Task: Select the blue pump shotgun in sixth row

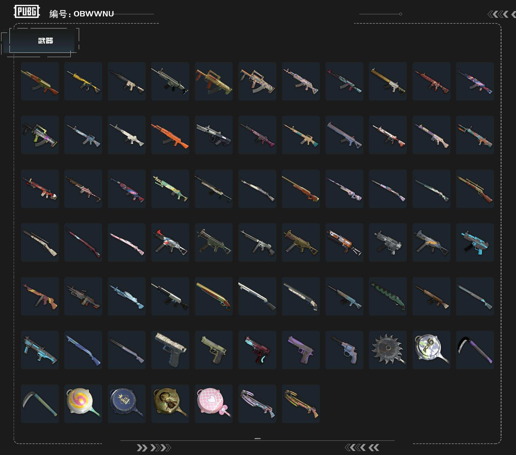Action: click(x=83, y=350)
